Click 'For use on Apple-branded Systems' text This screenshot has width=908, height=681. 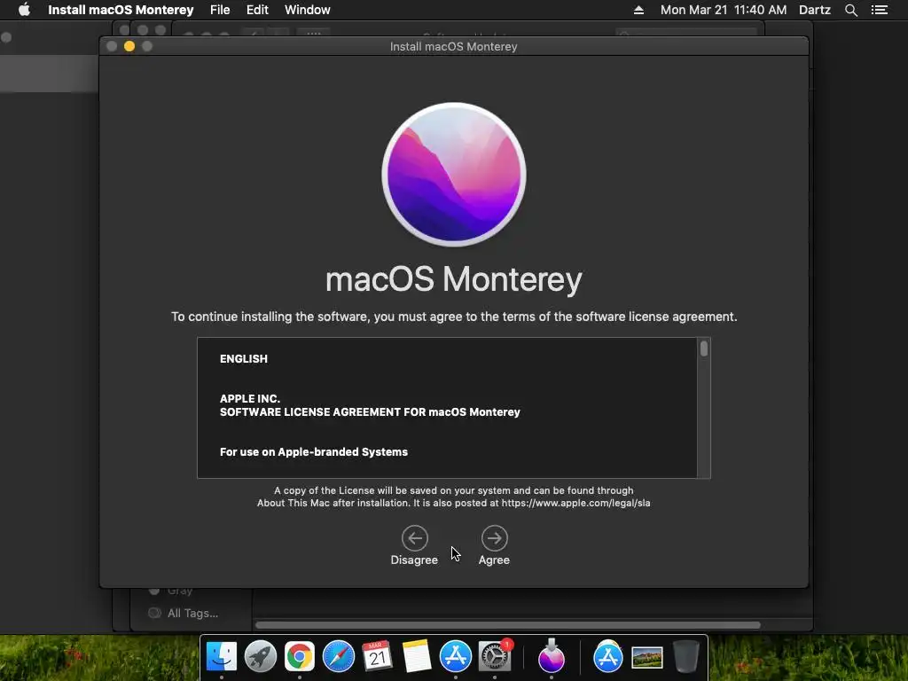314,452
